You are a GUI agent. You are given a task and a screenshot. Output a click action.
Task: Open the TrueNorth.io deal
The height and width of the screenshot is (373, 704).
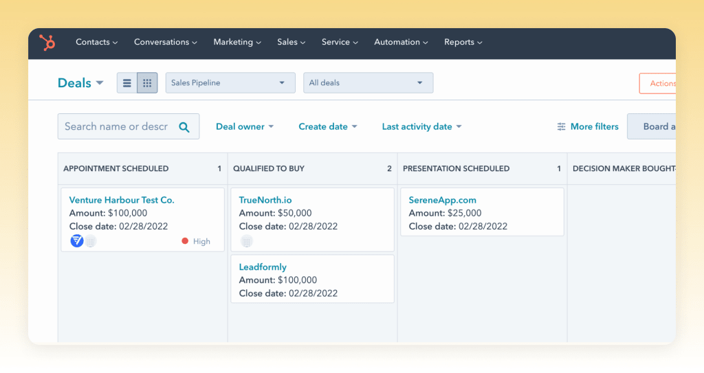click(x=265, y=200)
